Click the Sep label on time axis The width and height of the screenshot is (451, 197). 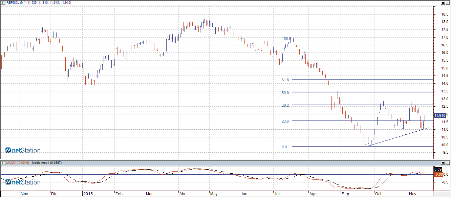(345, 194)
